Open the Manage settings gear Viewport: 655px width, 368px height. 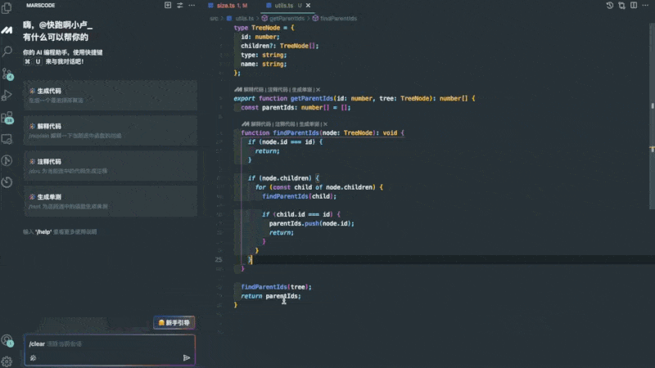(x=7, y=361)
